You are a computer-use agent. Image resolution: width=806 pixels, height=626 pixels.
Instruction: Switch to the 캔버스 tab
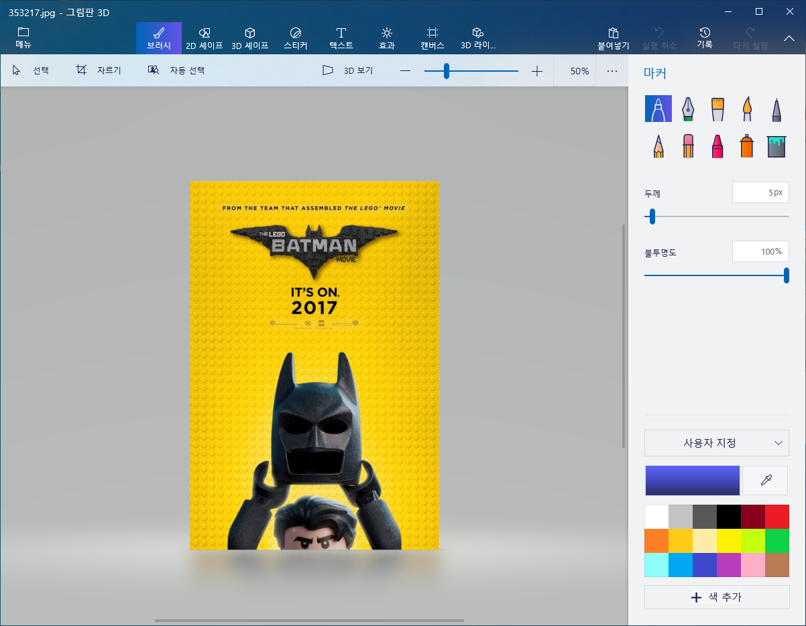click(433, 38)
